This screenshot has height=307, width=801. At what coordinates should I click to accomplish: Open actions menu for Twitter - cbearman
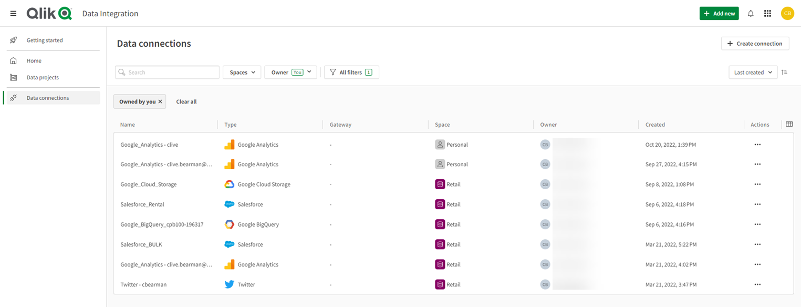(757, 284)
